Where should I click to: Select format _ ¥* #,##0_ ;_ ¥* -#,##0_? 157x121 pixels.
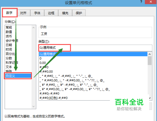point(93,85)
